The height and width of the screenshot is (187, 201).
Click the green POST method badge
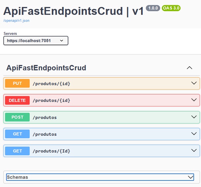(17, 117)
